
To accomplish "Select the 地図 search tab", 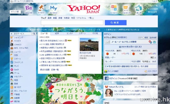I will pyautogui.click(x=73, y=18).
